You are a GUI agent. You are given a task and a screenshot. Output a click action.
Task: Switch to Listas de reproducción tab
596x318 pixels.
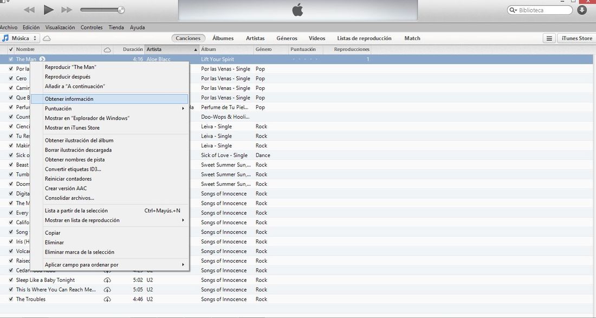pyautogui.click(x=364, y=38)
